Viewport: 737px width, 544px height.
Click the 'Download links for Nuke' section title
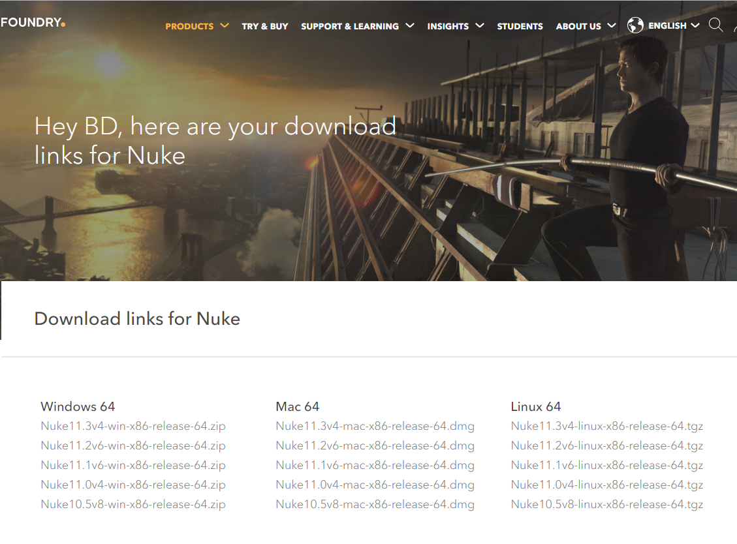point(137,318)
